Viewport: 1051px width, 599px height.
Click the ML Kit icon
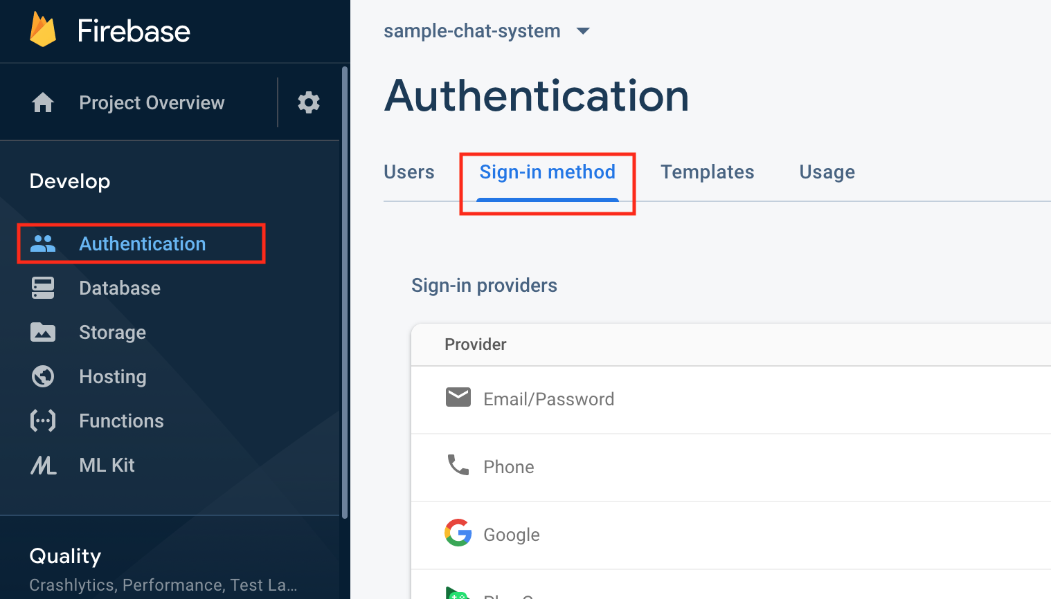[x=43, y=465]
